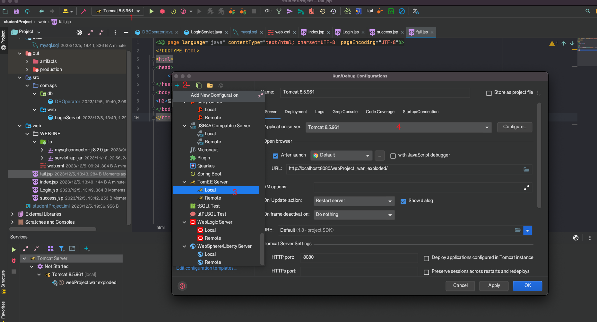The width and height of the screenshot is (597, 322).
Task: Click the Build hammer icon
Action: pos(84,11)
